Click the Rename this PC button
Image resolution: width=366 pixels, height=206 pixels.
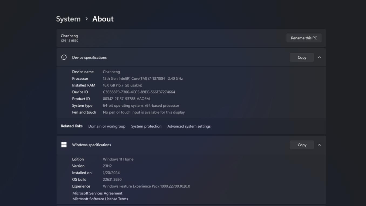(x=304, y=38)
